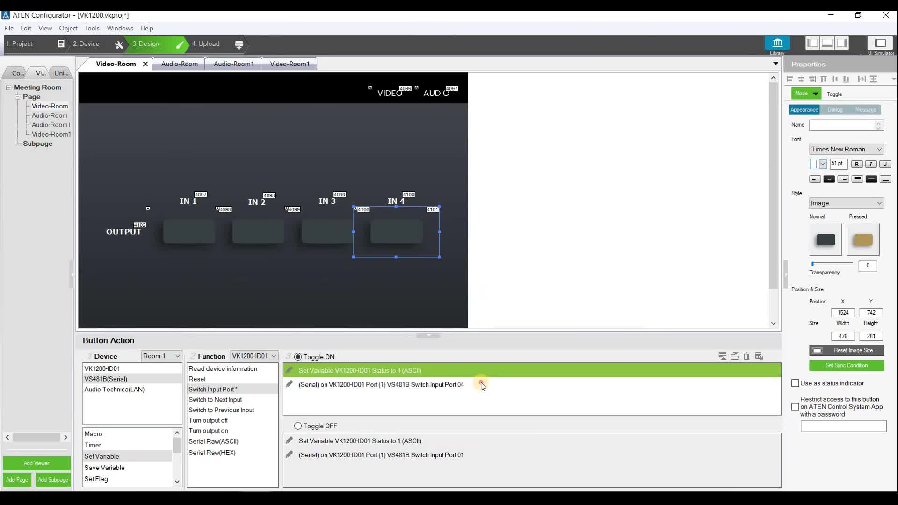Launch the UI Simulator
Screen dimensions: 898x505
[x=880, y=43]
